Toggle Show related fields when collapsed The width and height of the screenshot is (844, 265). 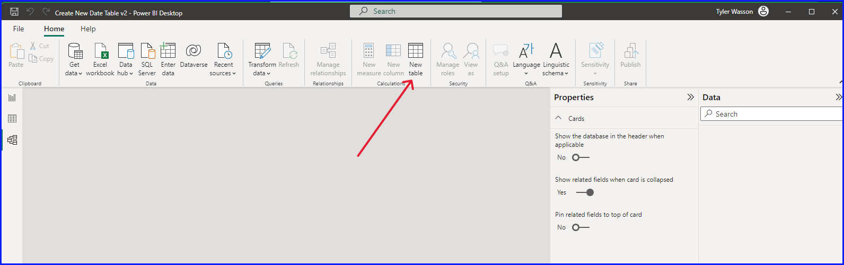coord(585,192)
